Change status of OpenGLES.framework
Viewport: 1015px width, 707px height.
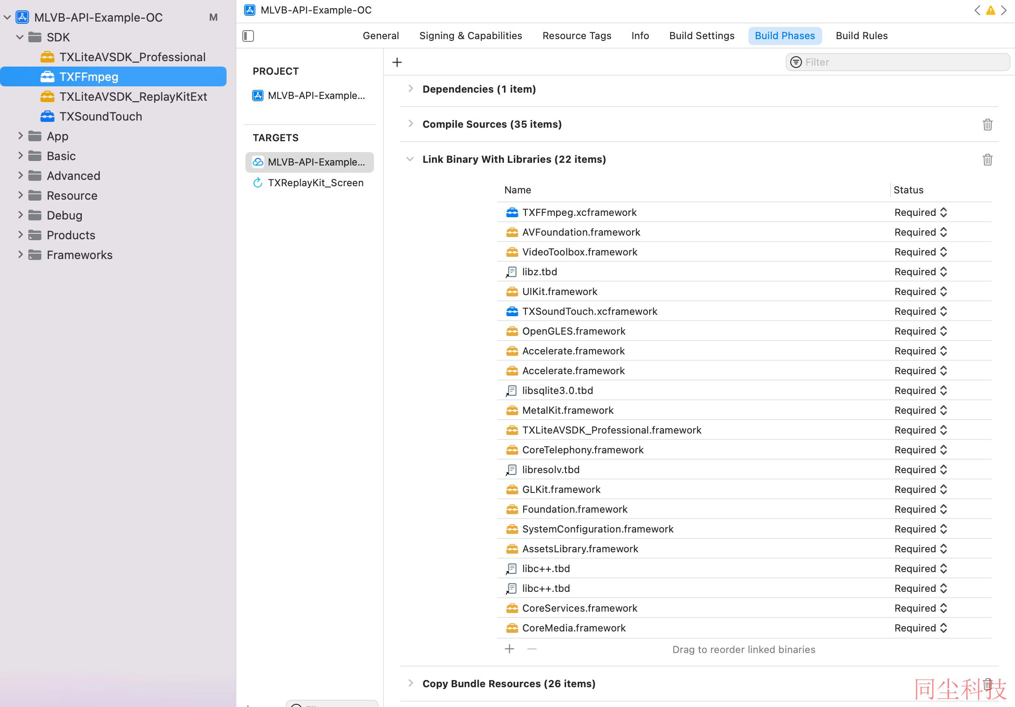pos(921,331)
